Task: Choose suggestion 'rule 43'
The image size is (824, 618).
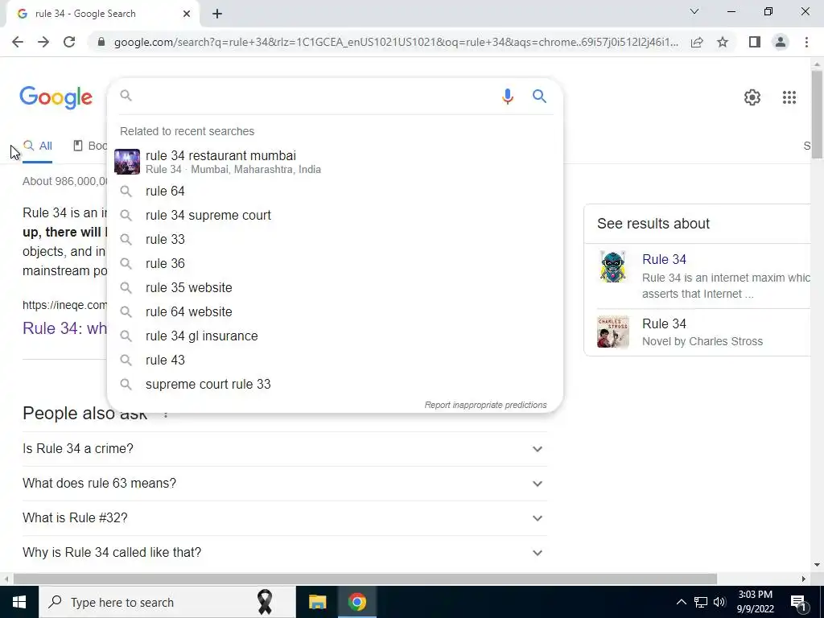Action: coord(335,360)
